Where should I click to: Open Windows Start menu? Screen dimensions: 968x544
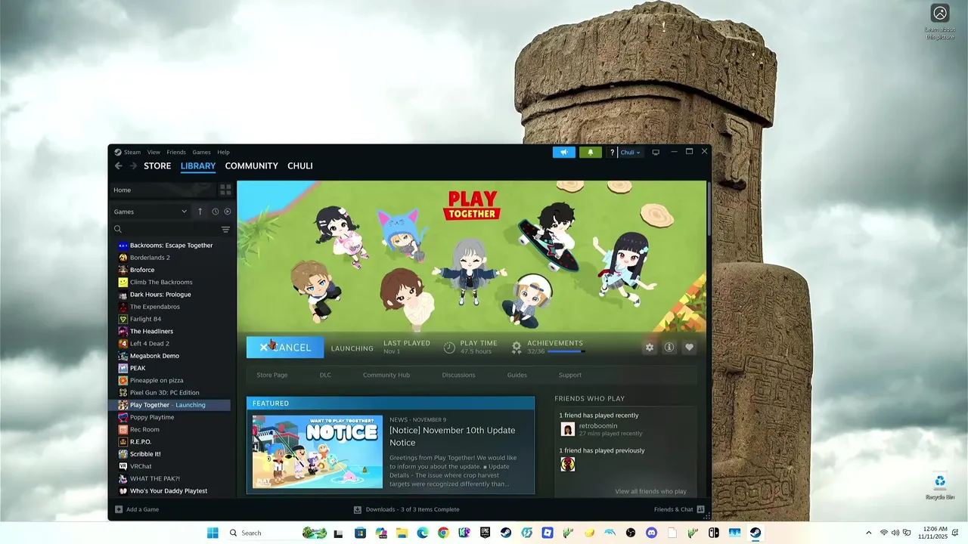point(213,533)
